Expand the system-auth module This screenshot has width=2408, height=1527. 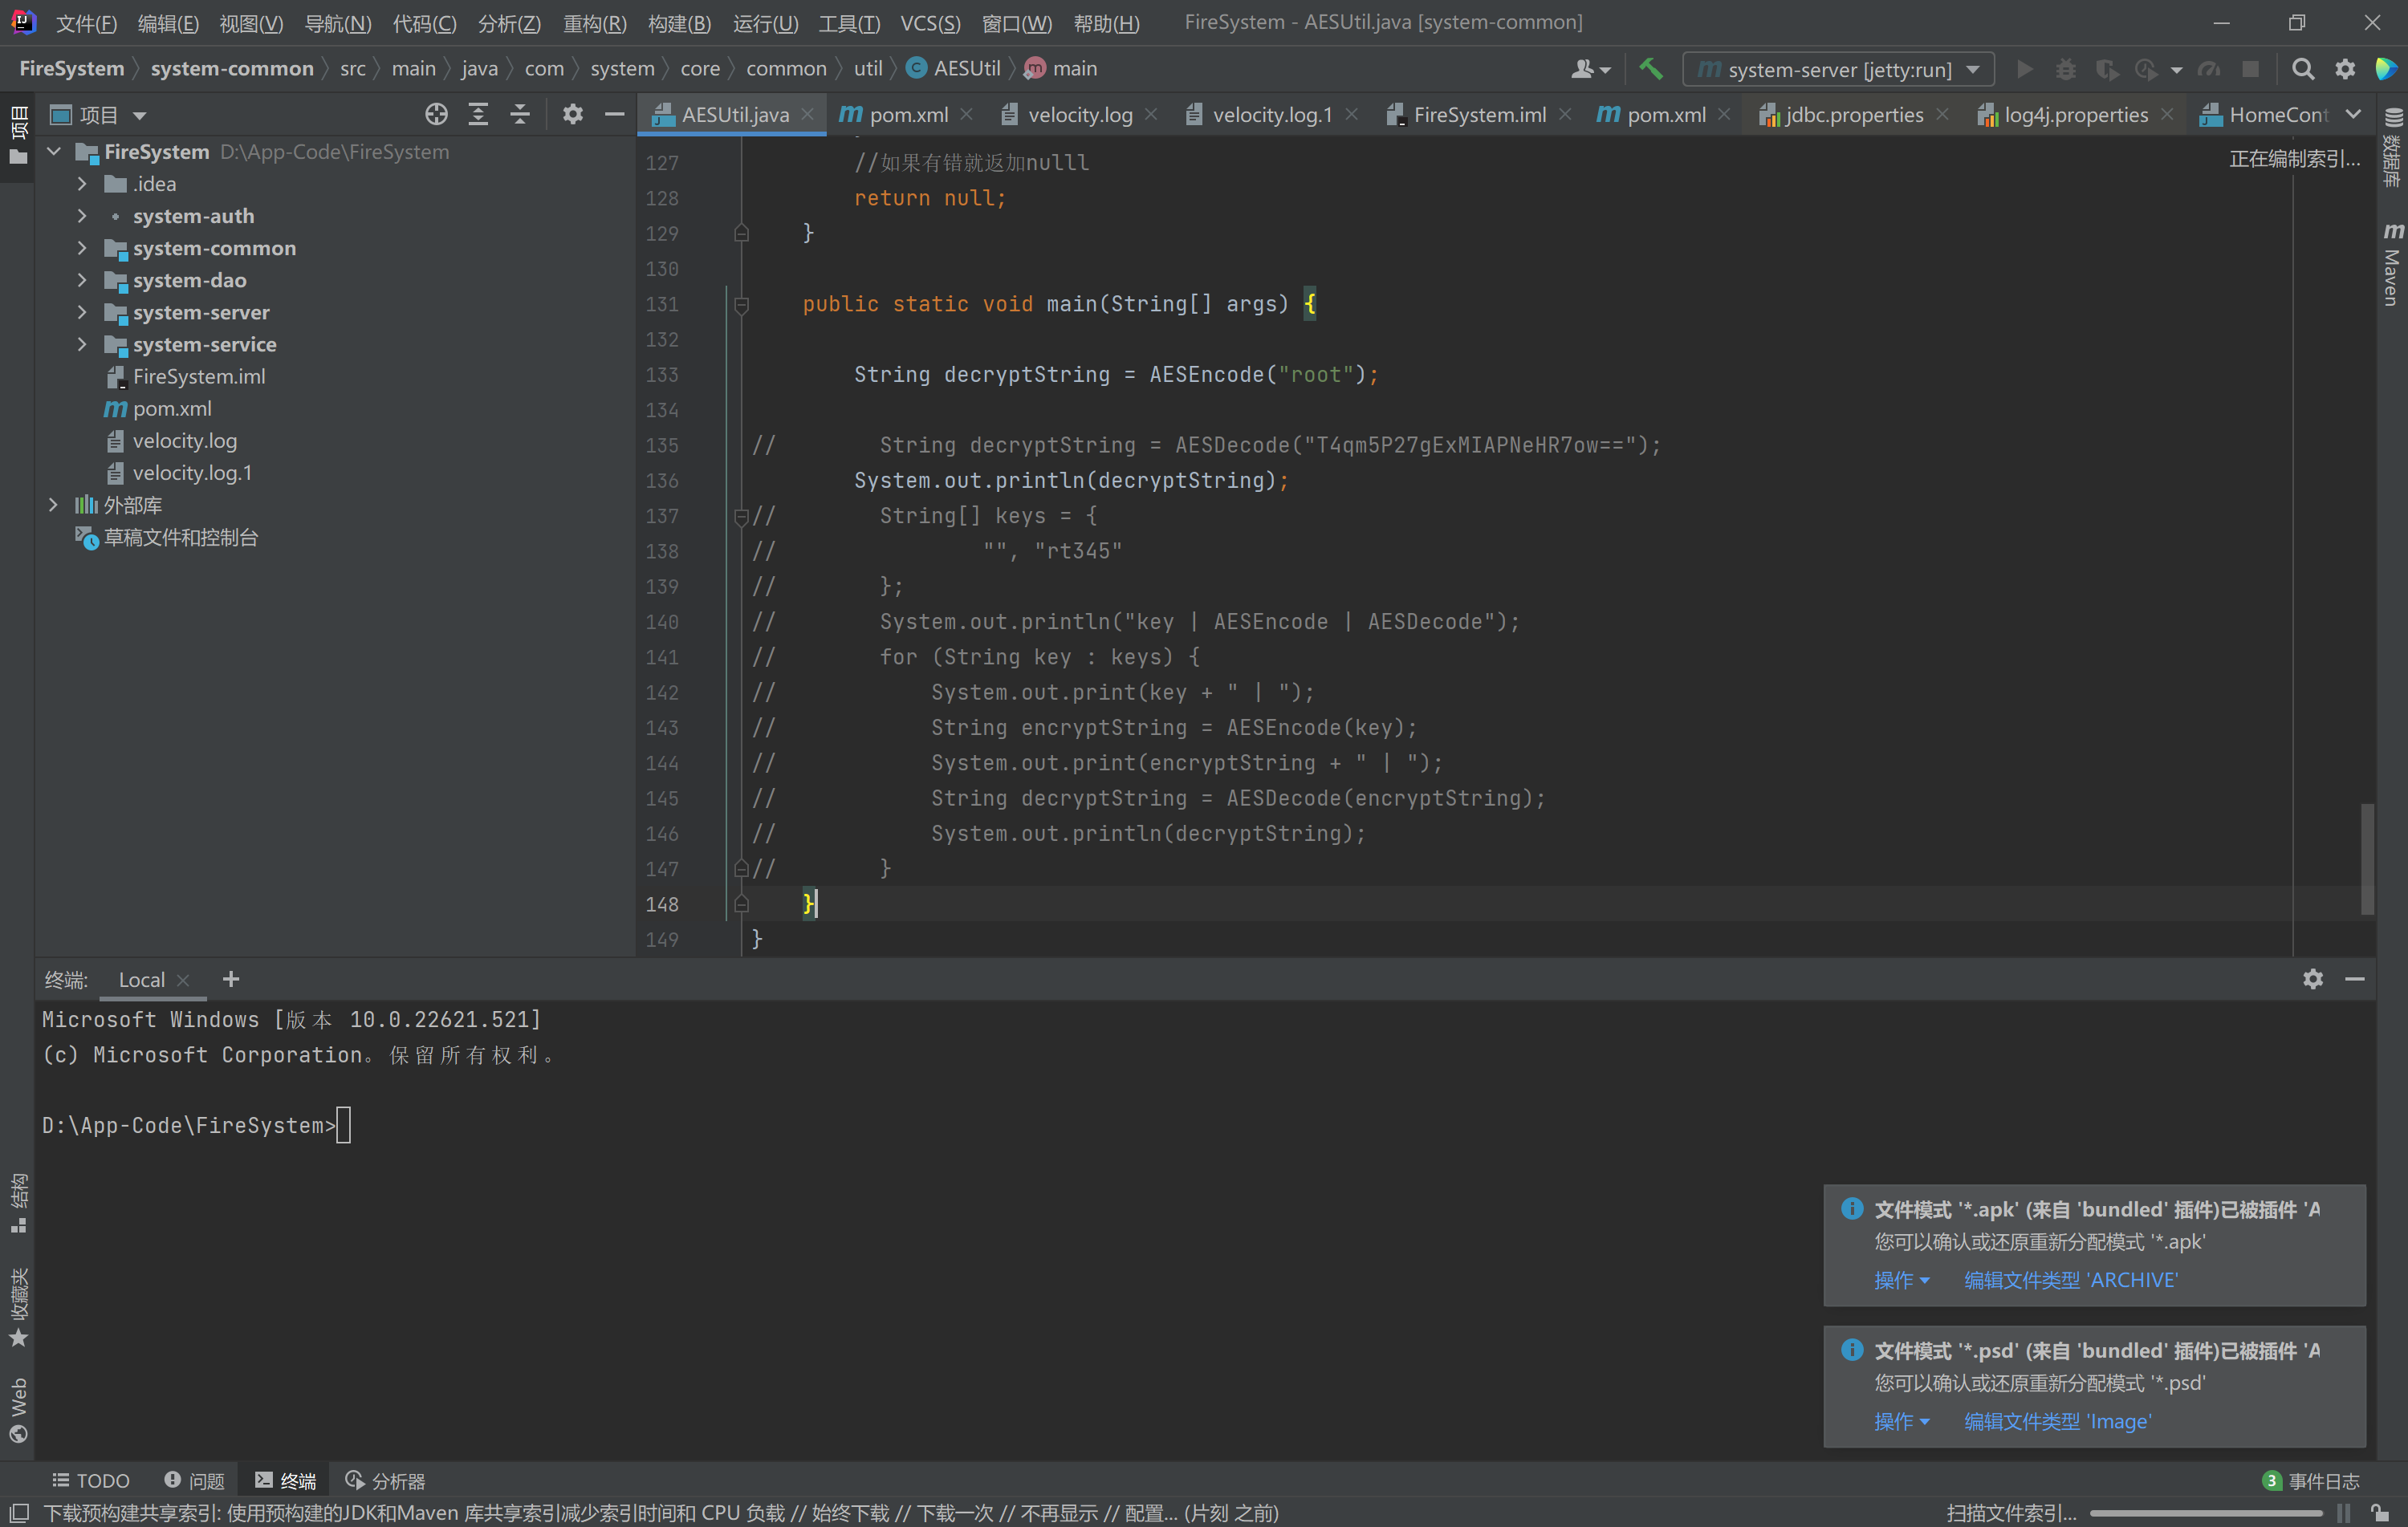(82, 216)
